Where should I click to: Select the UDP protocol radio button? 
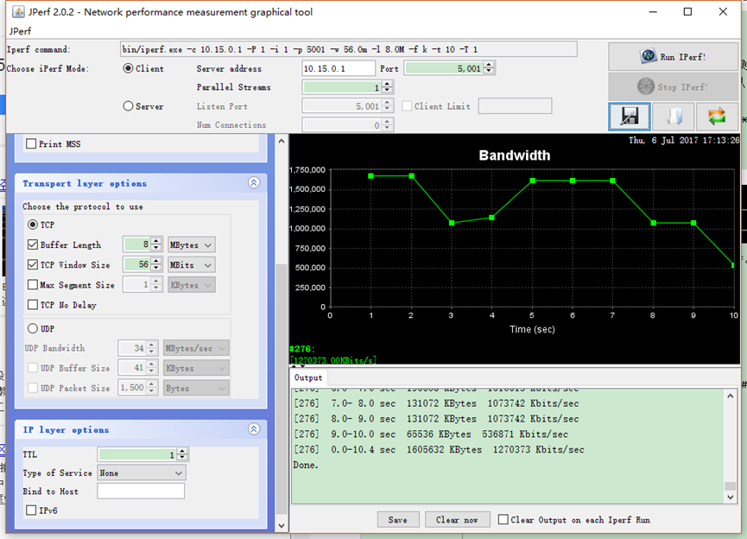point(33,328)
